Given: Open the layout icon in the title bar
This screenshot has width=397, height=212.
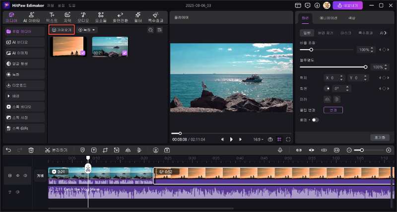Looking at the screenshot, I should [x=298, y=5].
